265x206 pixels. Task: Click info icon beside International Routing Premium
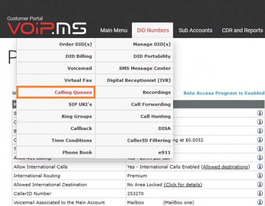tap(260, 175)
